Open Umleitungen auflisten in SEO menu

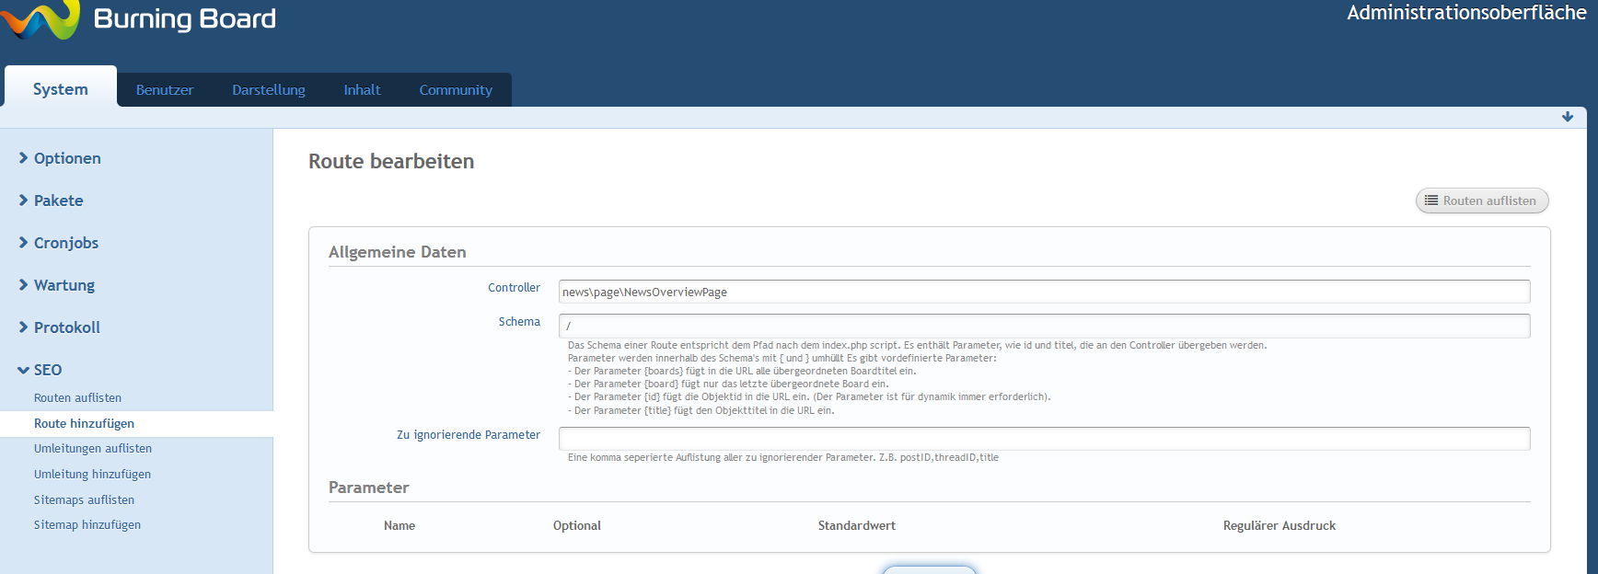(93, 448)
